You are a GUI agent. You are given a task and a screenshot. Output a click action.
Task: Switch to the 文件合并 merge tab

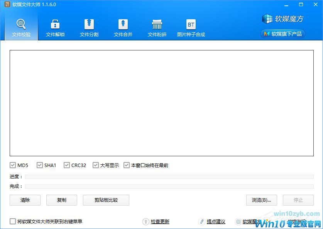pos(123,27)
